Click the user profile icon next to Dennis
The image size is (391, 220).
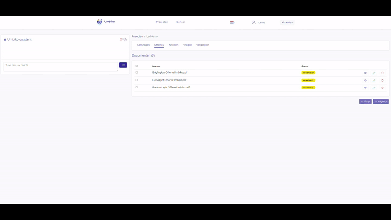254,22
